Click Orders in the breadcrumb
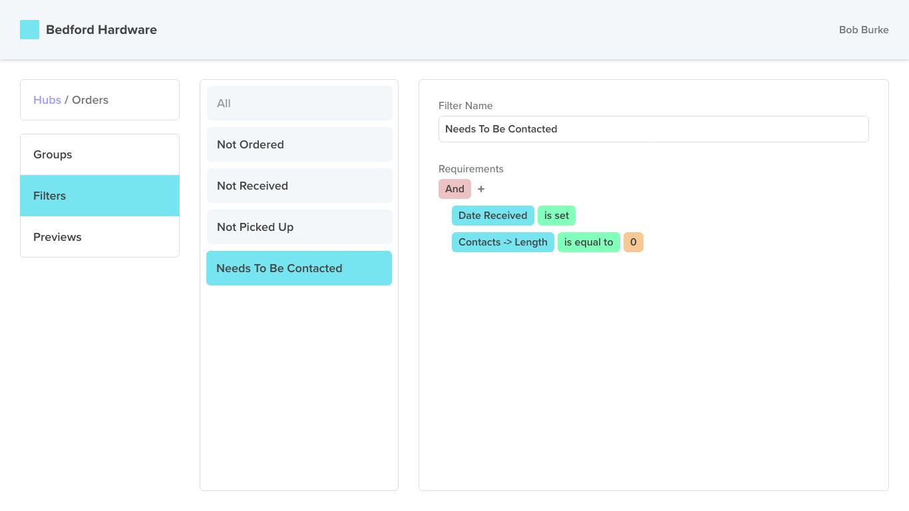909x511 pixels. [90, 100]
